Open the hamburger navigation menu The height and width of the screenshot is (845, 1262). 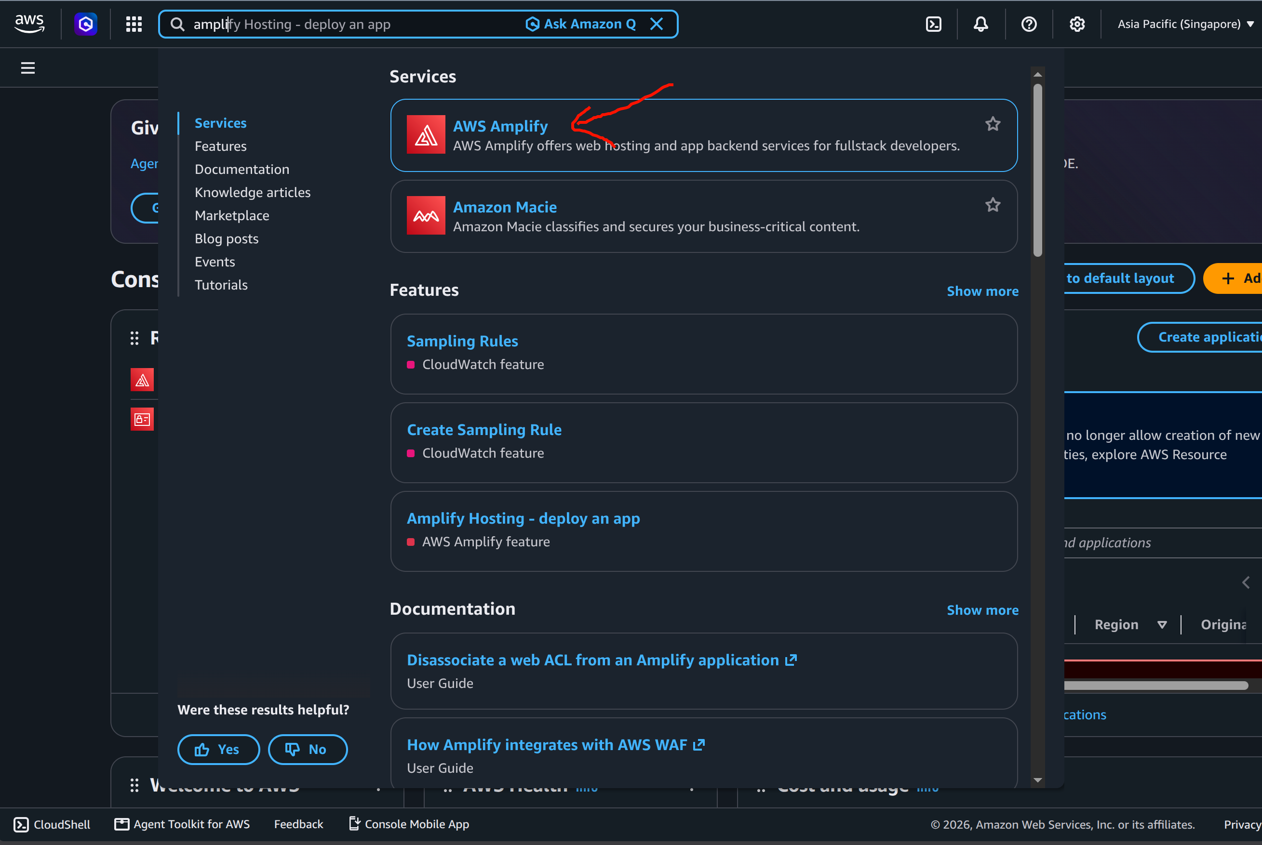tap(28, 68)
